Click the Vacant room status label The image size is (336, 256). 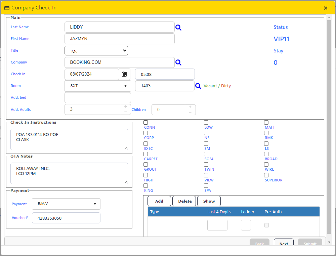210,86
